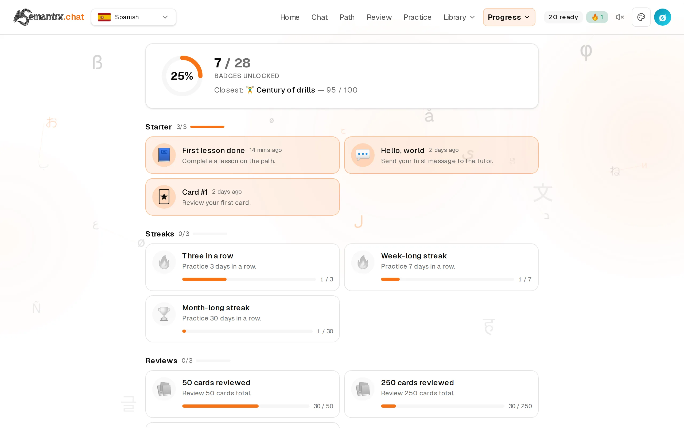Open the palette theme picker
Screen dimensions: 684x428
pyautogui.click(x=641, y=17)
